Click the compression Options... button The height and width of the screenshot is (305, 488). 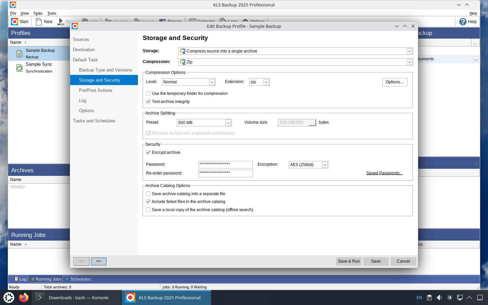395,82
